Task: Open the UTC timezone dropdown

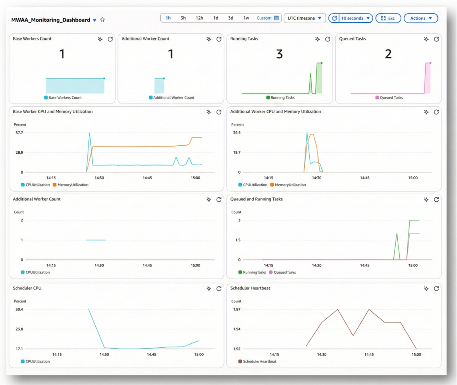Action: coord(304,18)
